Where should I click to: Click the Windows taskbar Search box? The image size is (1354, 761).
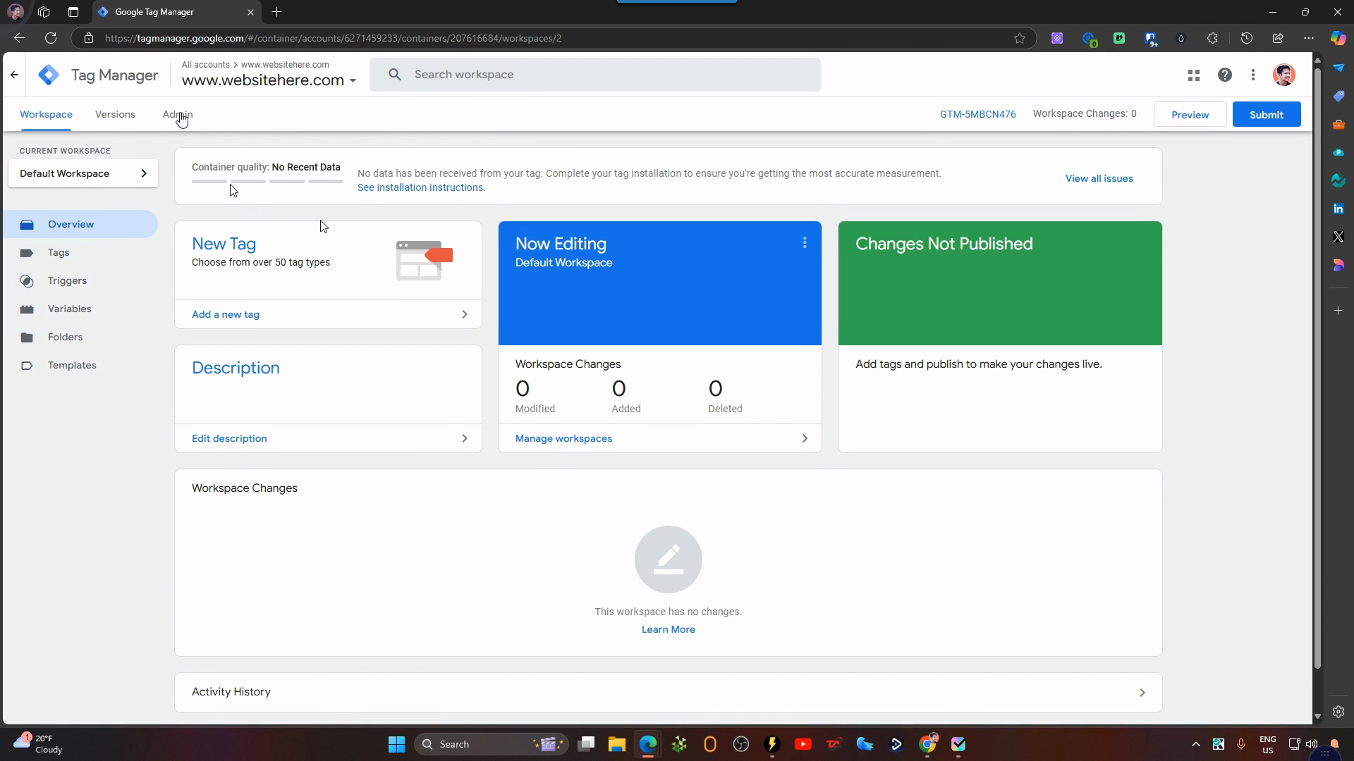click(x=492, y=744)
